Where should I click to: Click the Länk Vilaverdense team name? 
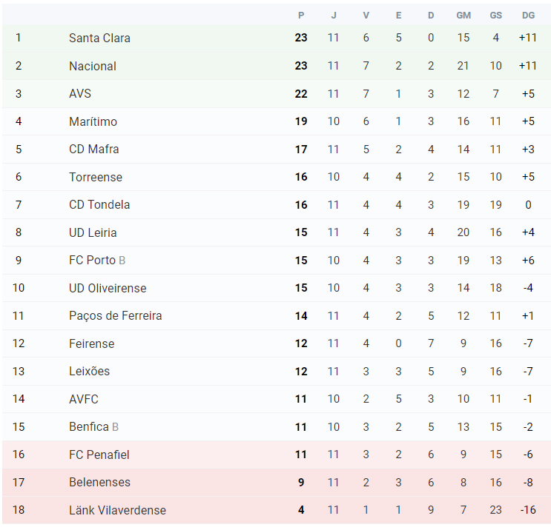pyautogui.click(x=117, y=510)
